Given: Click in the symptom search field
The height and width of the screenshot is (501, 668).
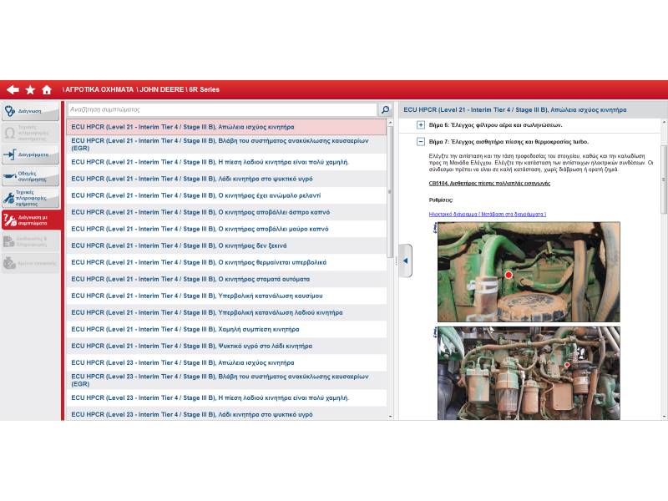Looking at the screenshot, I should click(x=221, y=109).
